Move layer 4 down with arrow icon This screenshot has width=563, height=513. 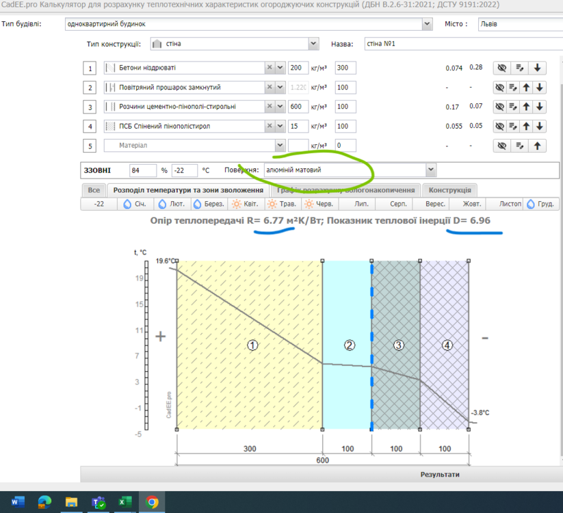539,127
